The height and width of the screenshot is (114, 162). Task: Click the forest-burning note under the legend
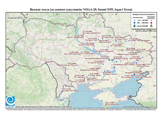144,30
